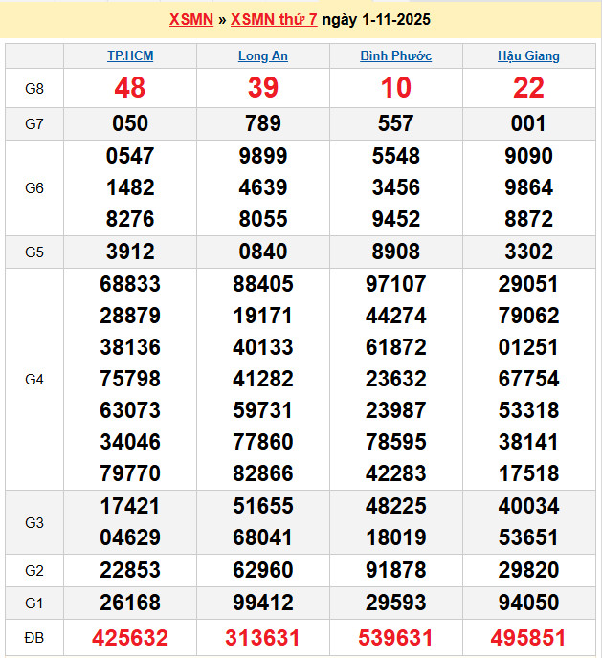Viewport: 602px width, 658px height.
Task: Click G7 result 557
Action: point(395,123)
